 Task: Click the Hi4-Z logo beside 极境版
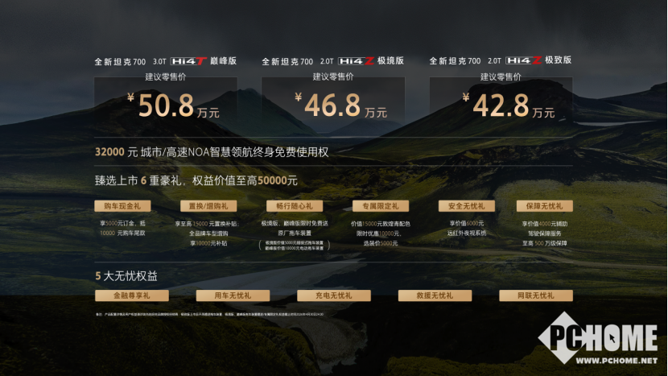click(358, 61)
